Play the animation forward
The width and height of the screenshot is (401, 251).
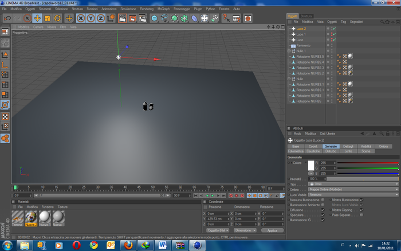tap(213, 195)
